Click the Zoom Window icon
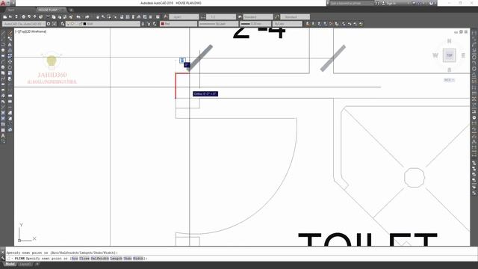 [109, 16]
